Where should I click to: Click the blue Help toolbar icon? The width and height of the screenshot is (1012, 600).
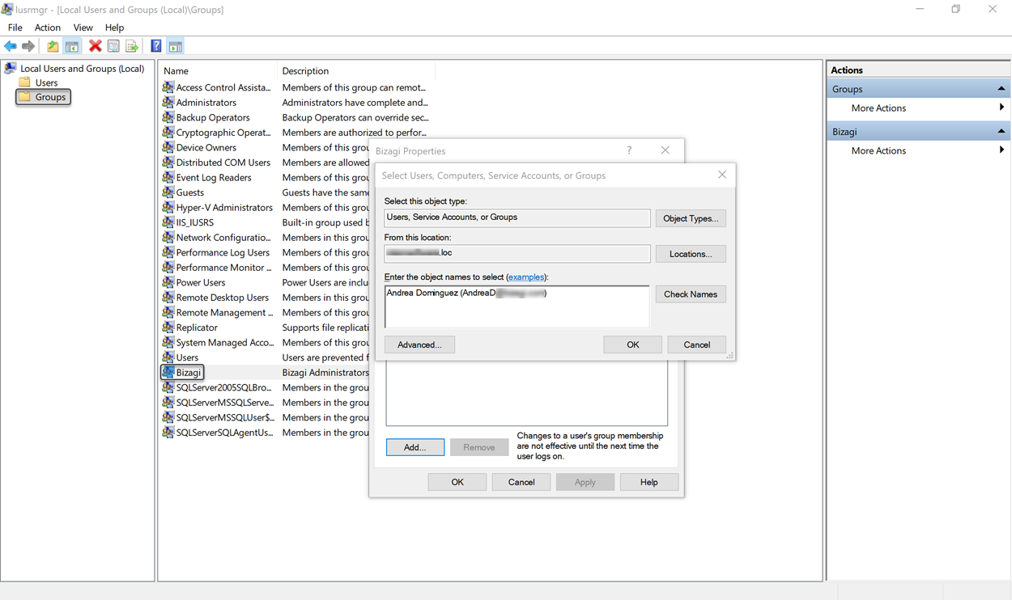point(155,46)
